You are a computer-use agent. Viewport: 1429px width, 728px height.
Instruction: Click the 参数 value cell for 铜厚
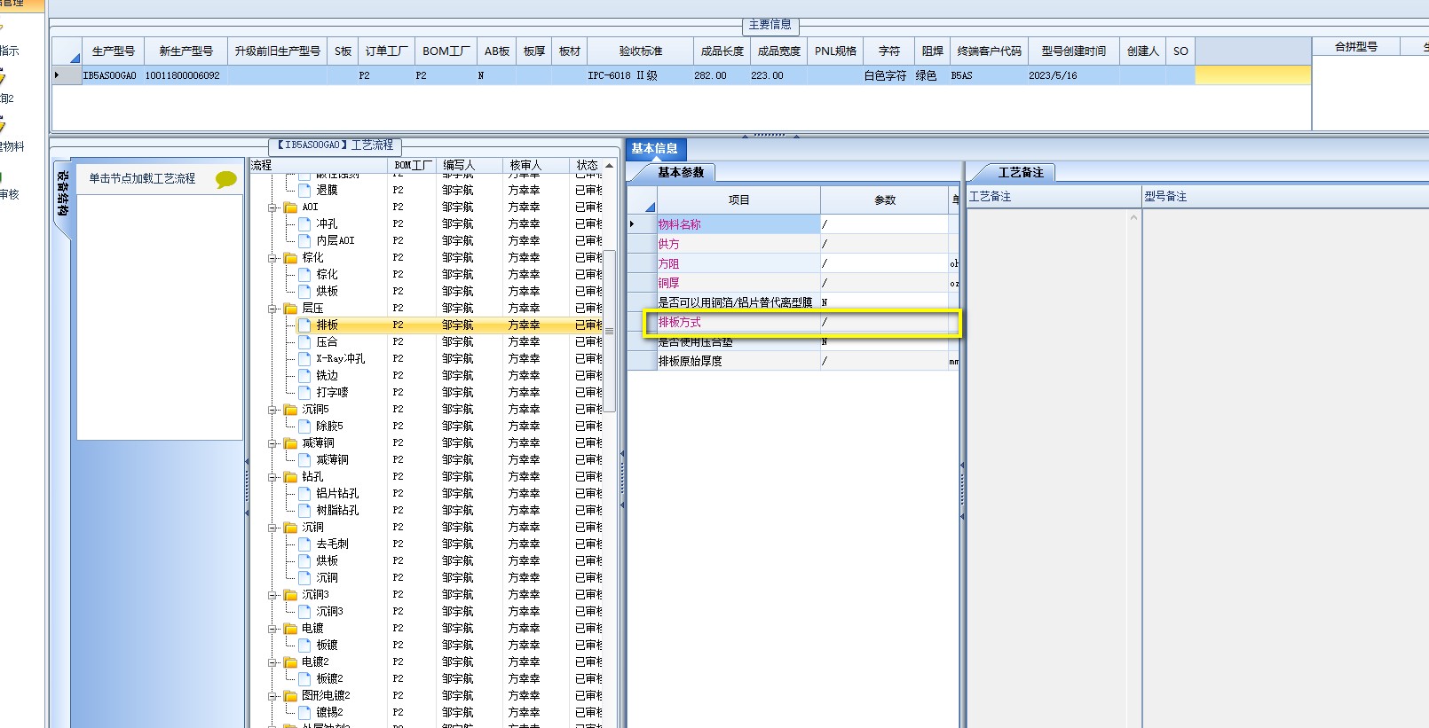click(x=884, y=283)
